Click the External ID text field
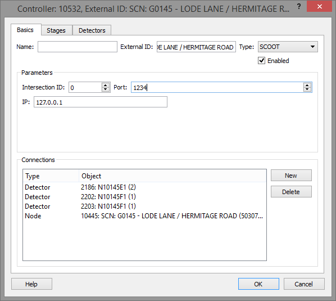This screenshot has width=336, height=301. tap(196, 47)
